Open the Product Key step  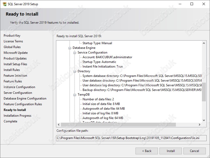(x=12, y=36)
